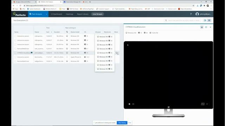Click the device type filter icon in table header
The width and height of the screenshot is (225, 126).
(x=67, y=32)
